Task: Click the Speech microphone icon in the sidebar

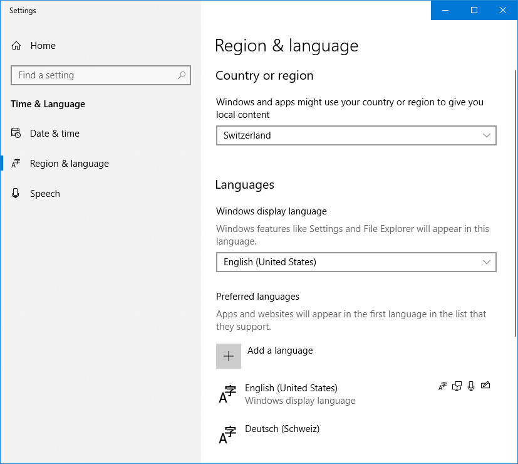Action: pos(16,194)
